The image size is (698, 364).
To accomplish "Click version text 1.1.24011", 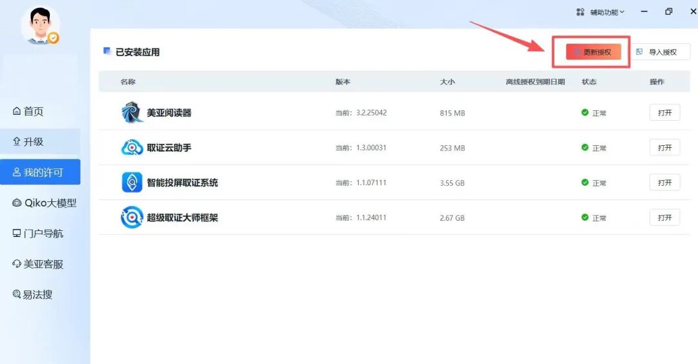I will coord(371,217).
